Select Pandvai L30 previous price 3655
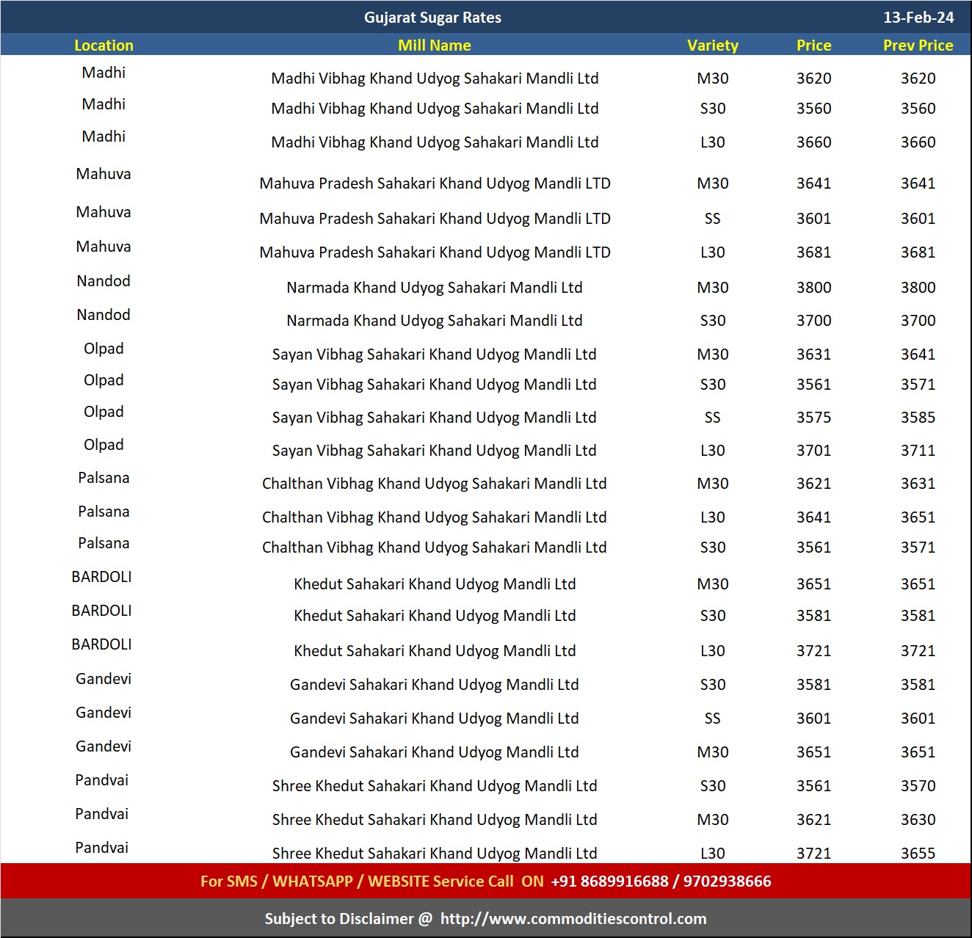 [918, 854]
